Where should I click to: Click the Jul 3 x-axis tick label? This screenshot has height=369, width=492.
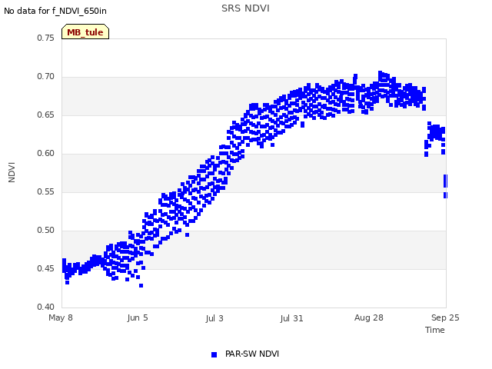(x=214, y=318)
